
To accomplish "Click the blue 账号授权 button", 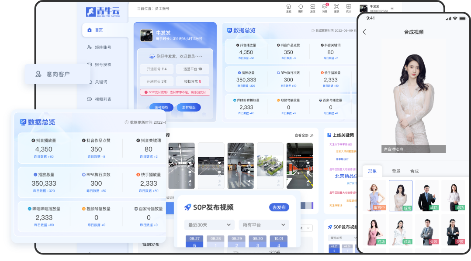I will 161,107.
